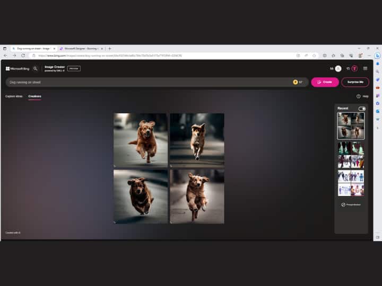Click the Surprise Me button
The image size is (382, 286).
click(355, 82)
